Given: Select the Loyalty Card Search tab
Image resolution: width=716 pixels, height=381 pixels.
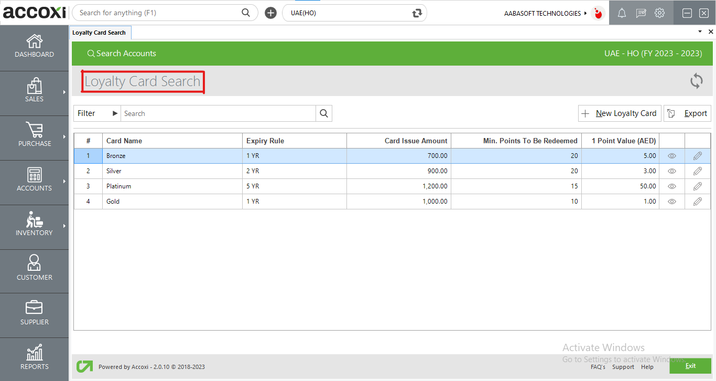Looking at the screenshot, I should point(100,33).
